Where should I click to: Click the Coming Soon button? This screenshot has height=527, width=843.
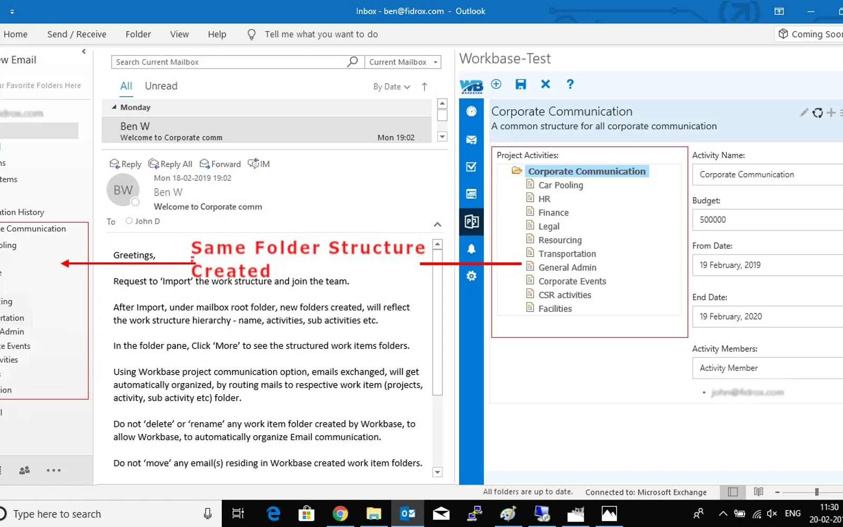click(809, 34)
